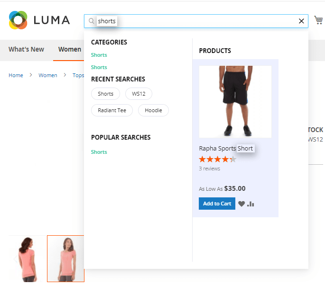
Task: Focus the search input containing shorts
Action: 196,21
